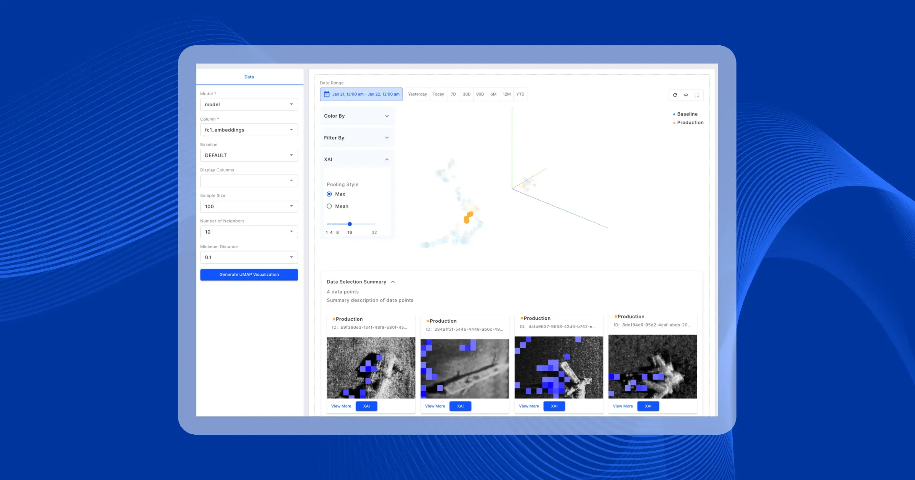This screenshot has width=915, height=480.
Task: Open image thumbnail for ID 8dc194e6
Action: tap(653, 366)
